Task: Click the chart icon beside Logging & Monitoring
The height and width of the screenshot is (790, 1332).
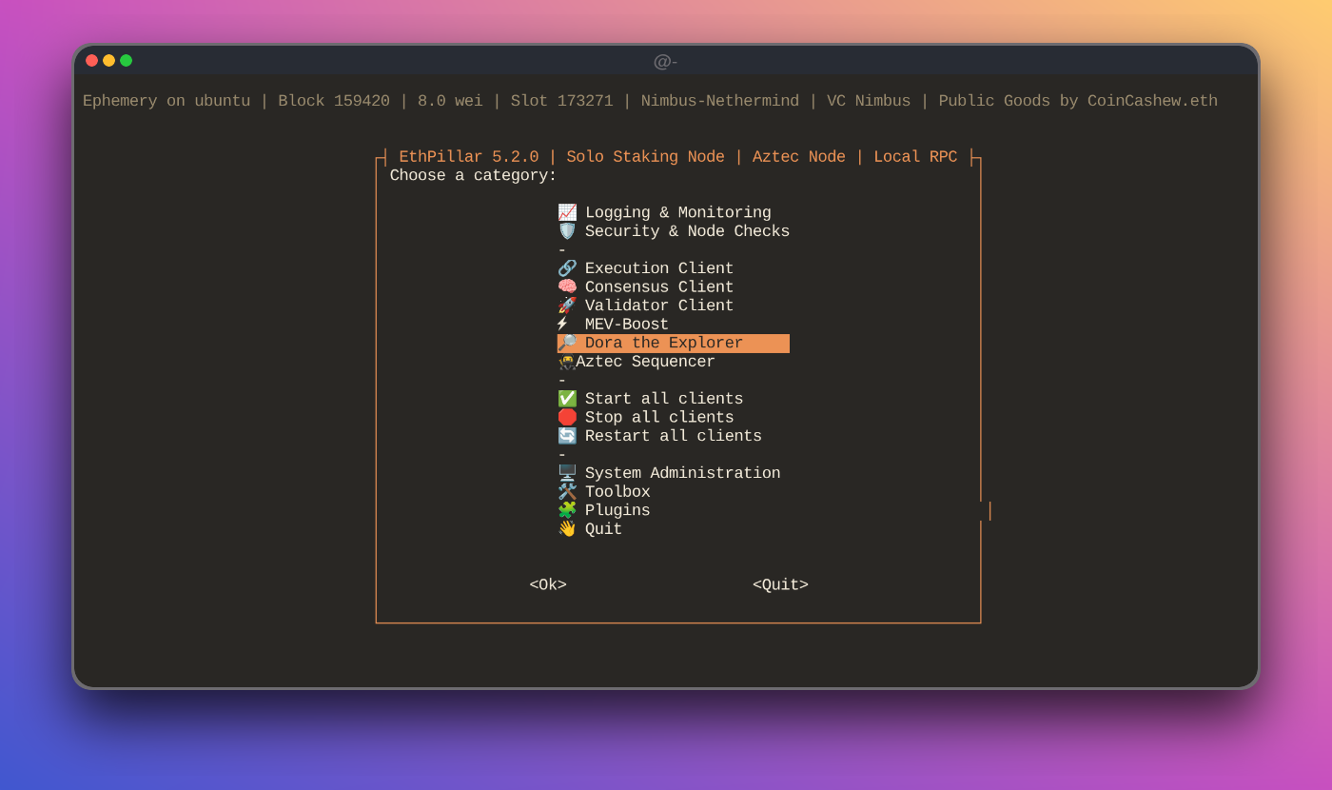Action: pos(567,212)
